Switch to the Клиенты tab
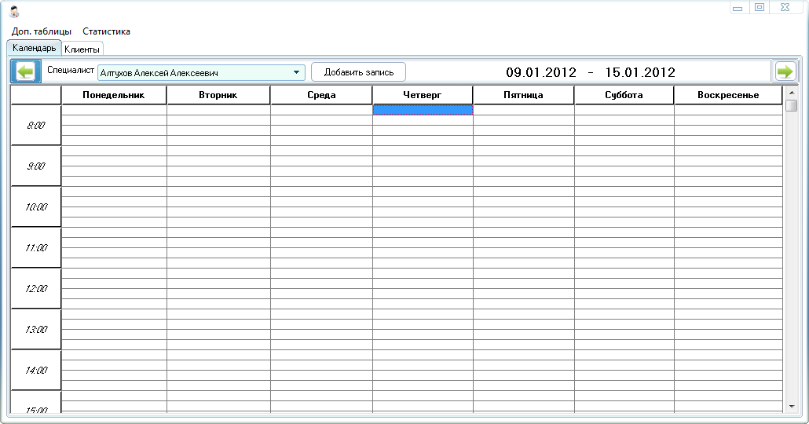Viewport: 809px width, 424px height. coord(82,49)
